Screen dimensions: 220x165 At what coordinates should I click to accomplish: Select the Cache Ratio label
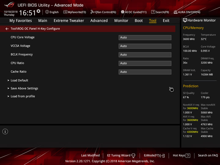19,71
